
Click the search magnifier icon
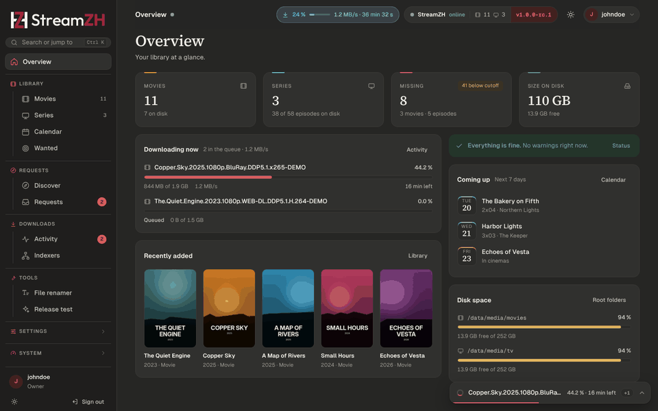(14, 42)
